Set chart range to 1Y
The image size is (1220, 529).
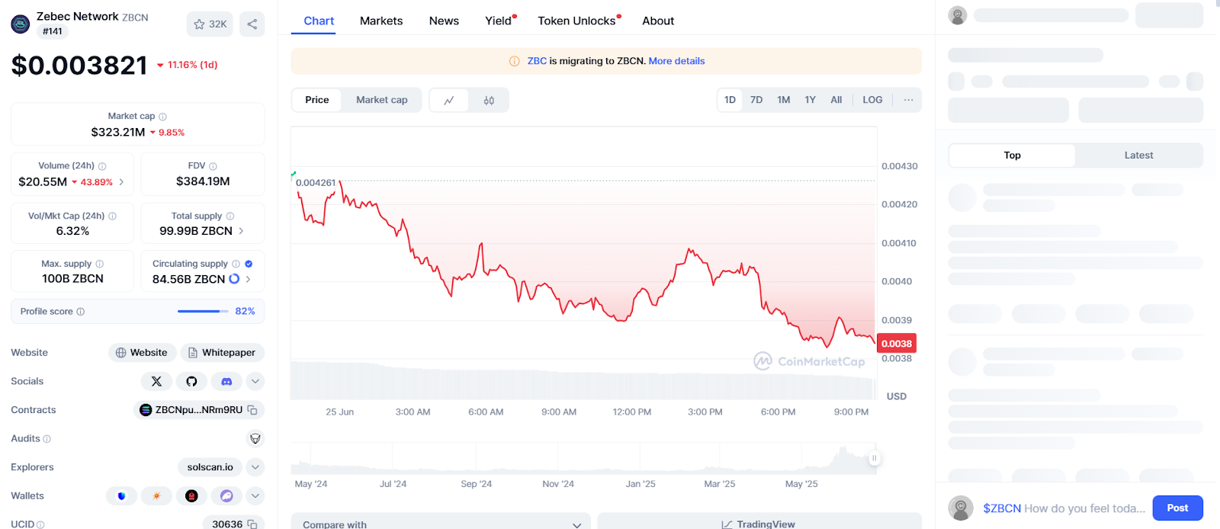click(x=811, y=100)
